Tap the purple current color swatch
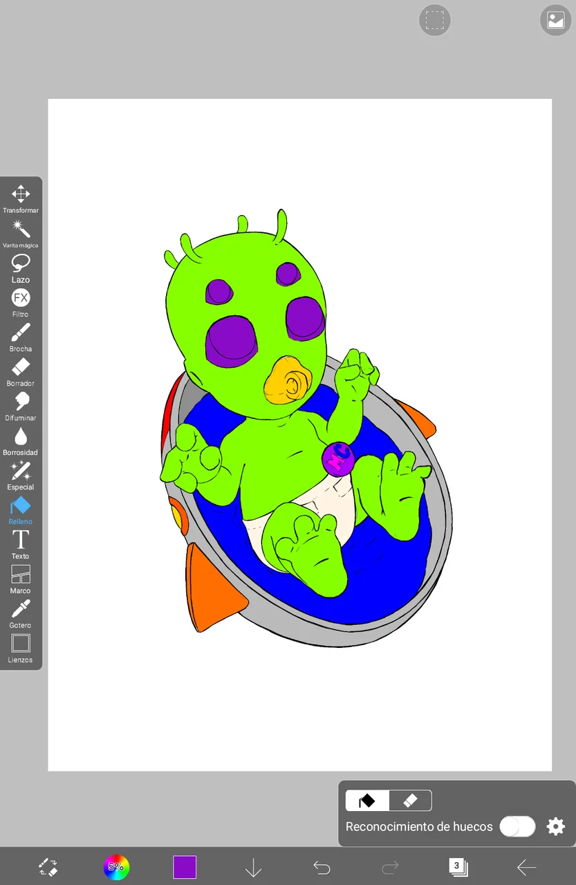Image resolution: width=576 pixels, height=885 pixels. (x=185, y=867)
